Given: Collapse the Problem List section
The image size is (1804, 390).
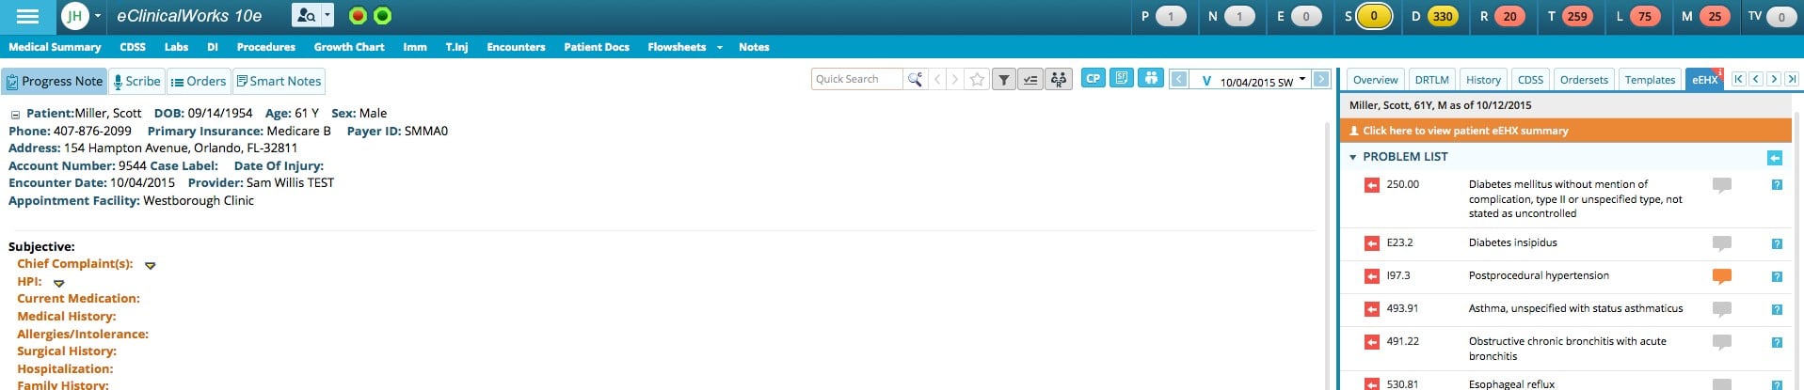Looking at the screenshot, I should click(1353, 157).
